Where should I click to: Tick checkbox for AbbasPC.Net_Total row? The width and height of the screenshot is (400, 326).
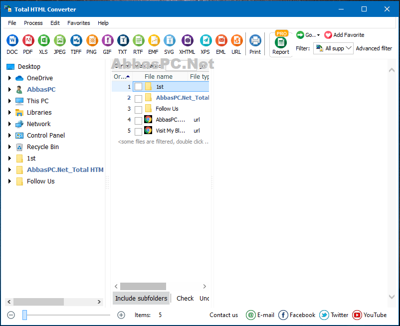(x=138, y=99)
